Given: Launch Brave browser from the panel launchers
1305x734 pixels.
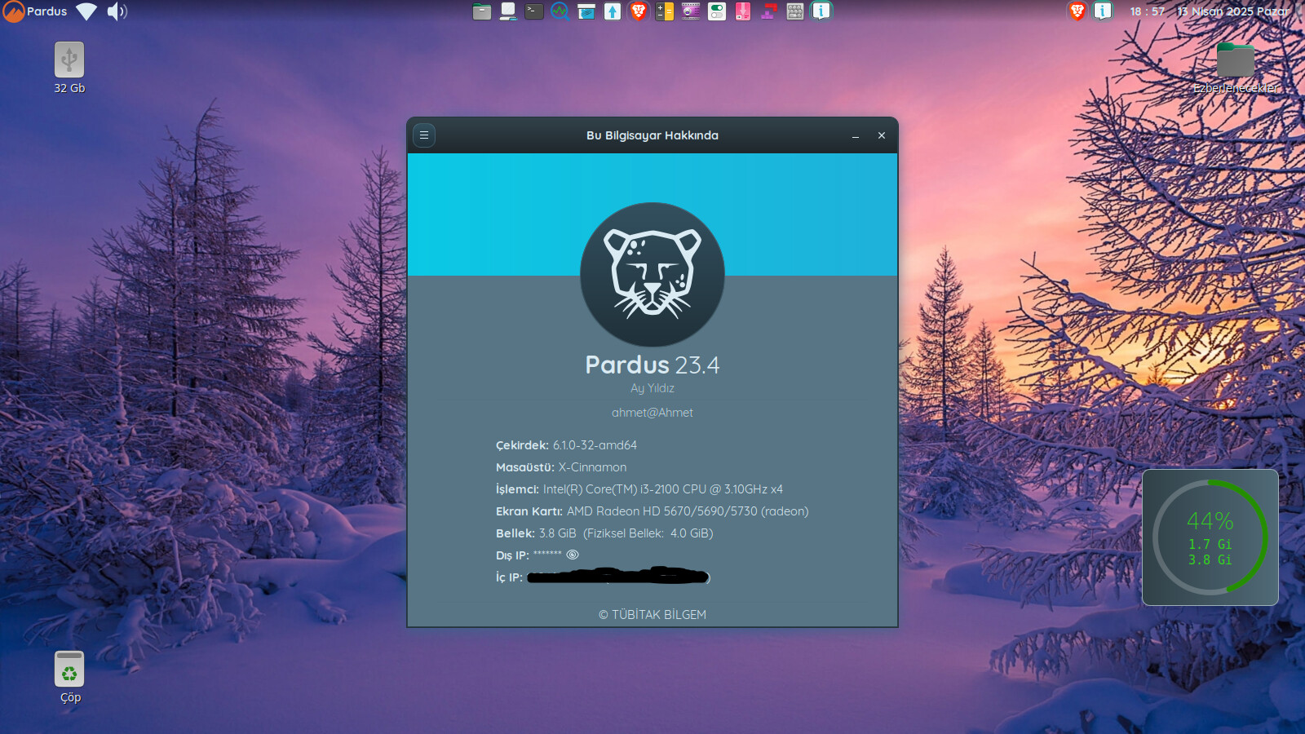Looking at the screenshot, I should (x=639, y=11).
